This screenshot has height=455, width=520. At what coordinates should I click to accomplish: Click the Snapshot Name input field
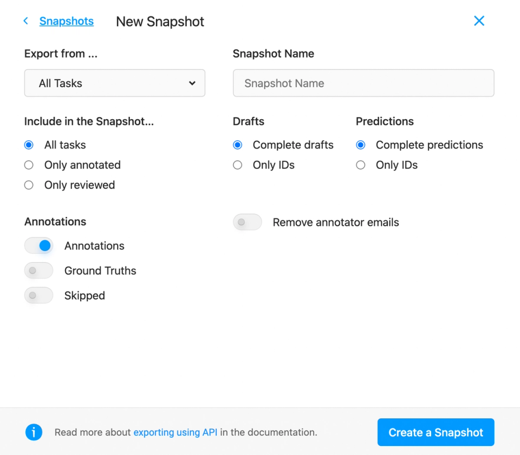point(363,83)
